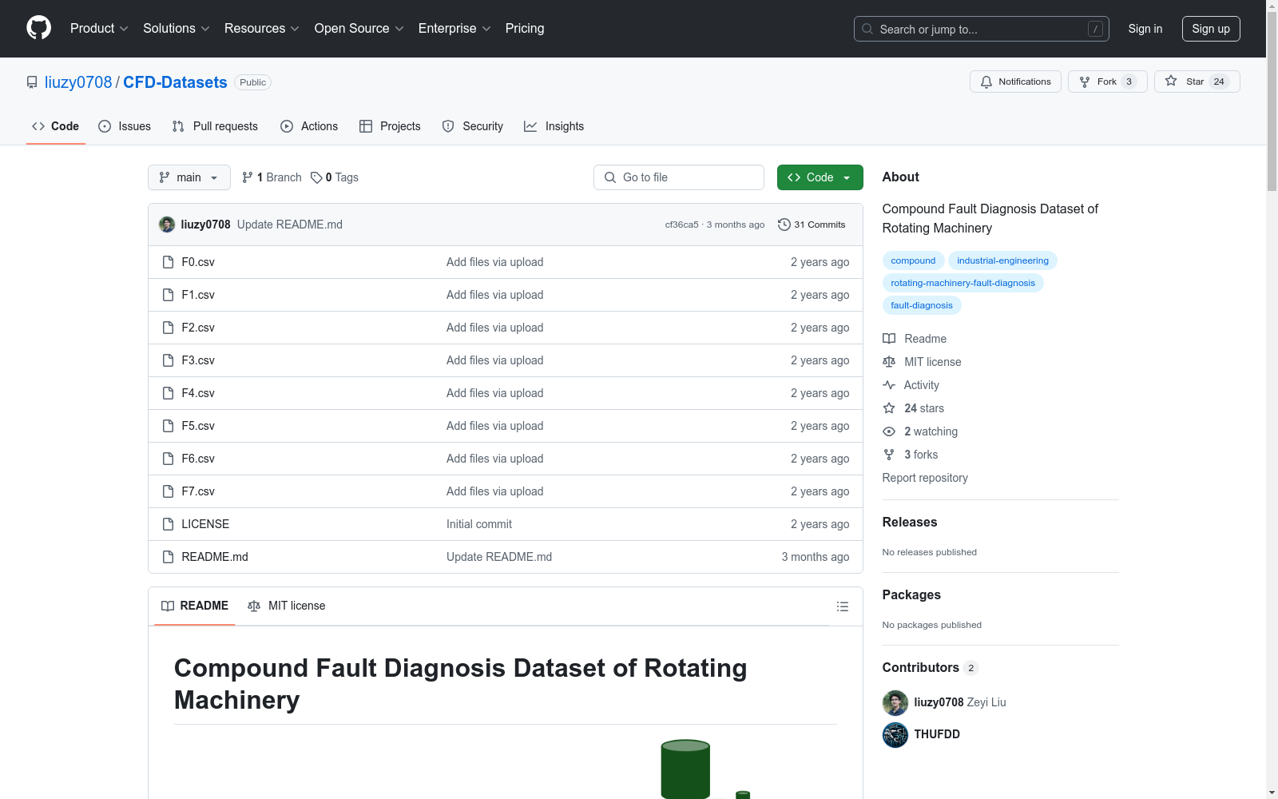Click the Packages heading link

[x=911, y=594]
